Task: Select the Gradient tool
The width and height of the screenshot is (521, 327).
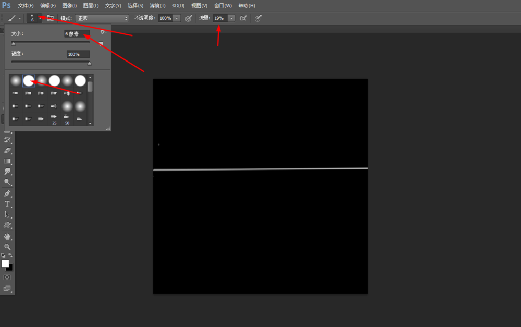Action: pyautogui.click(x=7, y=161)
